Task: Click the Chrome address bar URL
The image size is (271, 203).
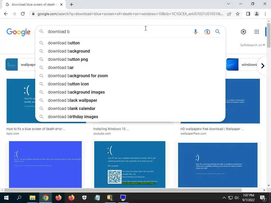Action: click(x=130, y=14)
